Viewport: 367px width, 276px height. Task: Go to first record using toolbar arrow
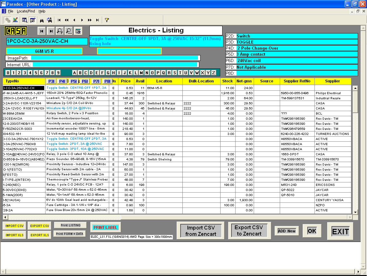click(59, 20)
